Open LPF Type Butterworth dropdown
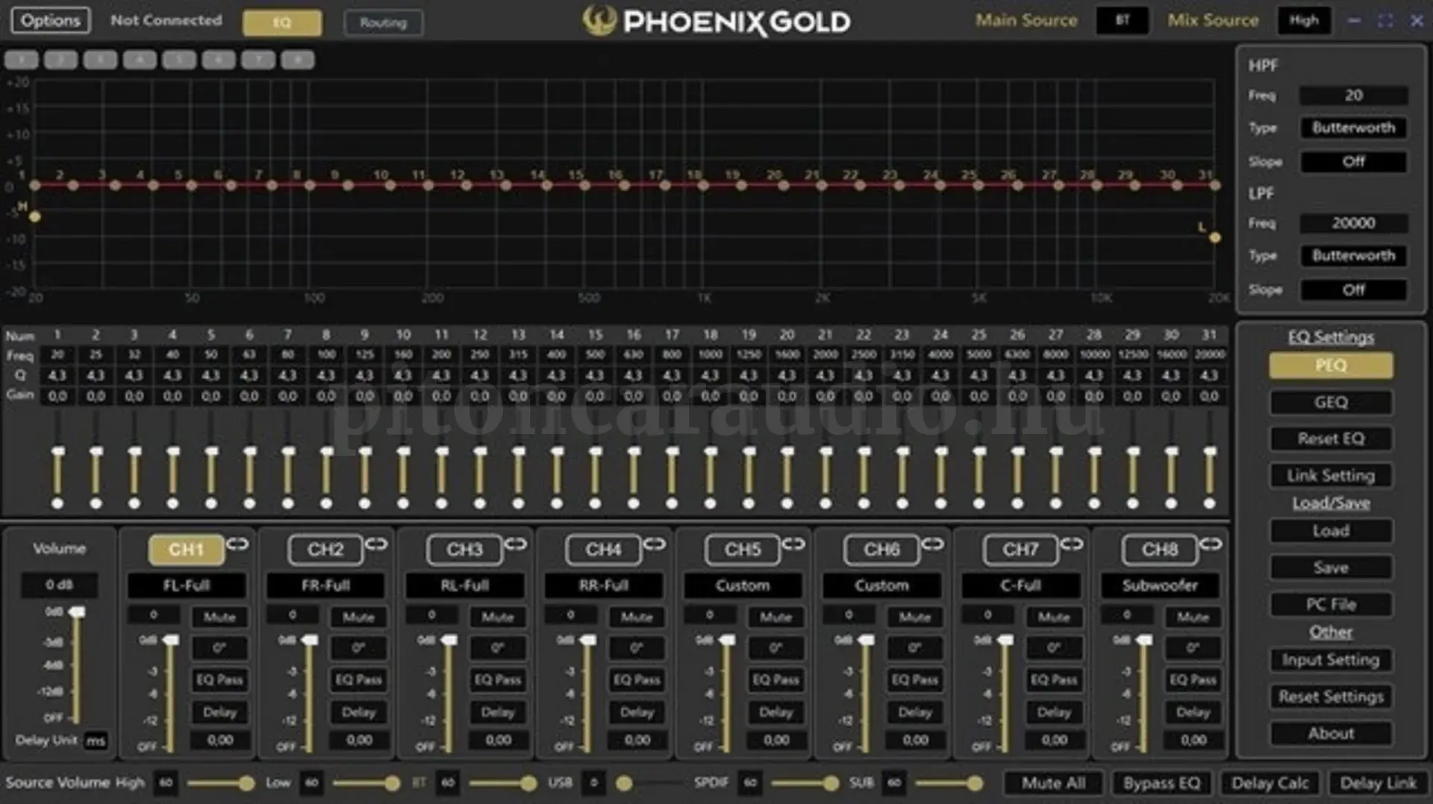Viewport: 1433px width, 804px height. tap(1354, 256)
